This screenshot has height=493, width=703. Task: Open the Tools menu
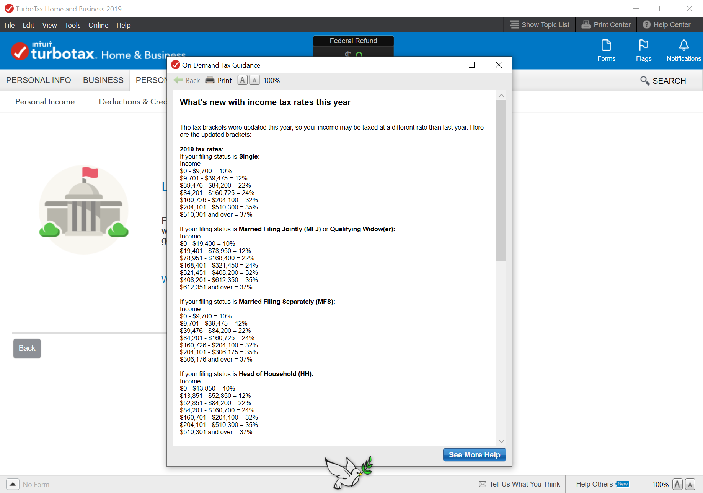[x=72, y=25]
